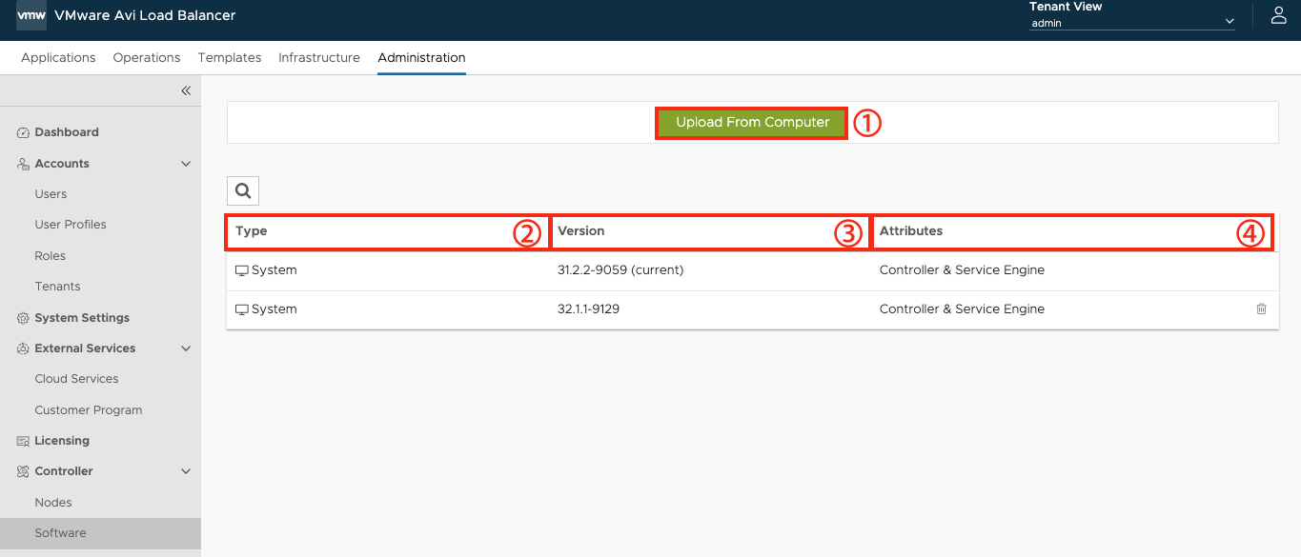Go to Roles in the sidebar
Screen dimensions: 1301x557
tap(51, 256)
